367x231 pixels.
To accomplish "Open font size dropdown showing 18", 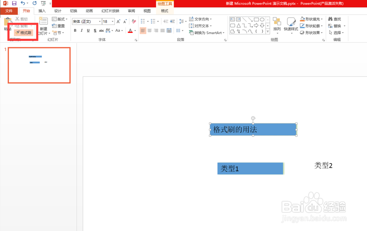I will pos(113,22).
